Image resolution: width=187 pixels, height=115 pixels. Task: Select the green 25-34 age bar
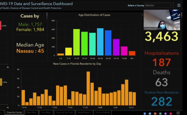coord(85,44)
